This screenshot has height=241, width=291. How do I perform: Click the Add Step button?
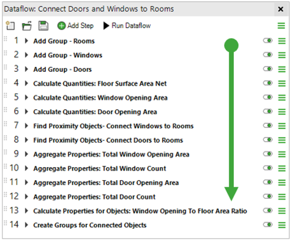pyautogui.click(x=76, y=25)
